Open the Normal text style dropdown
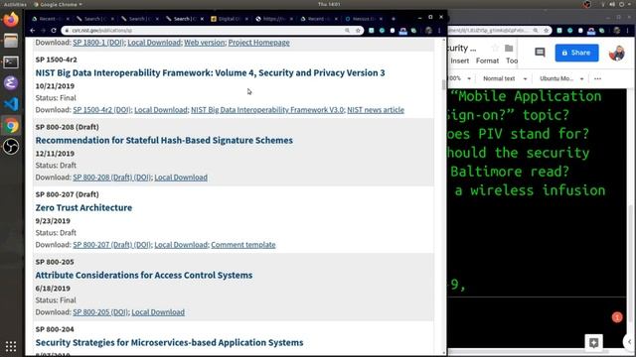636x357 pixels. point(505,78)
